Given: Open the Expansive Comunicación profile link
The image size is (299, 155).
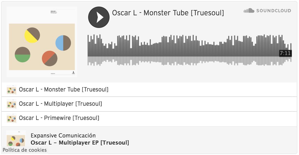Looking at the screenshot, I should pyautogui.click(x=63, y=136).
